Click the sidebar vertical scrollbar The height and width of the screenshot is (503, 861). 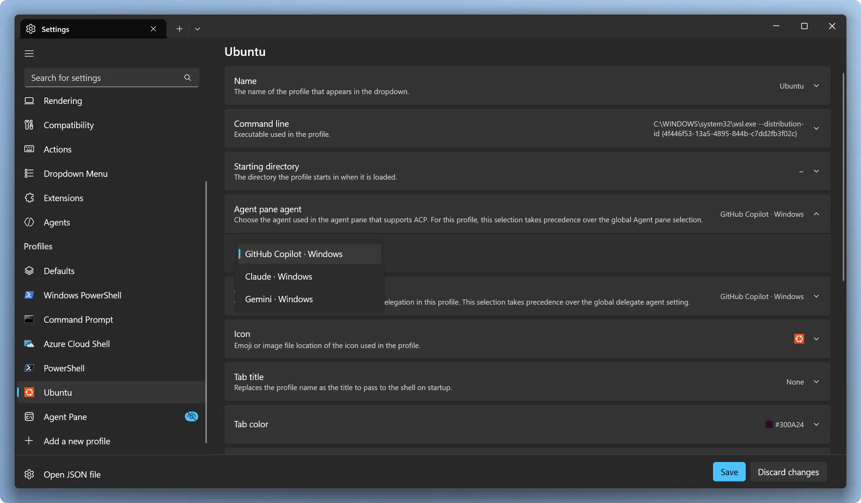tap(206, 312)
